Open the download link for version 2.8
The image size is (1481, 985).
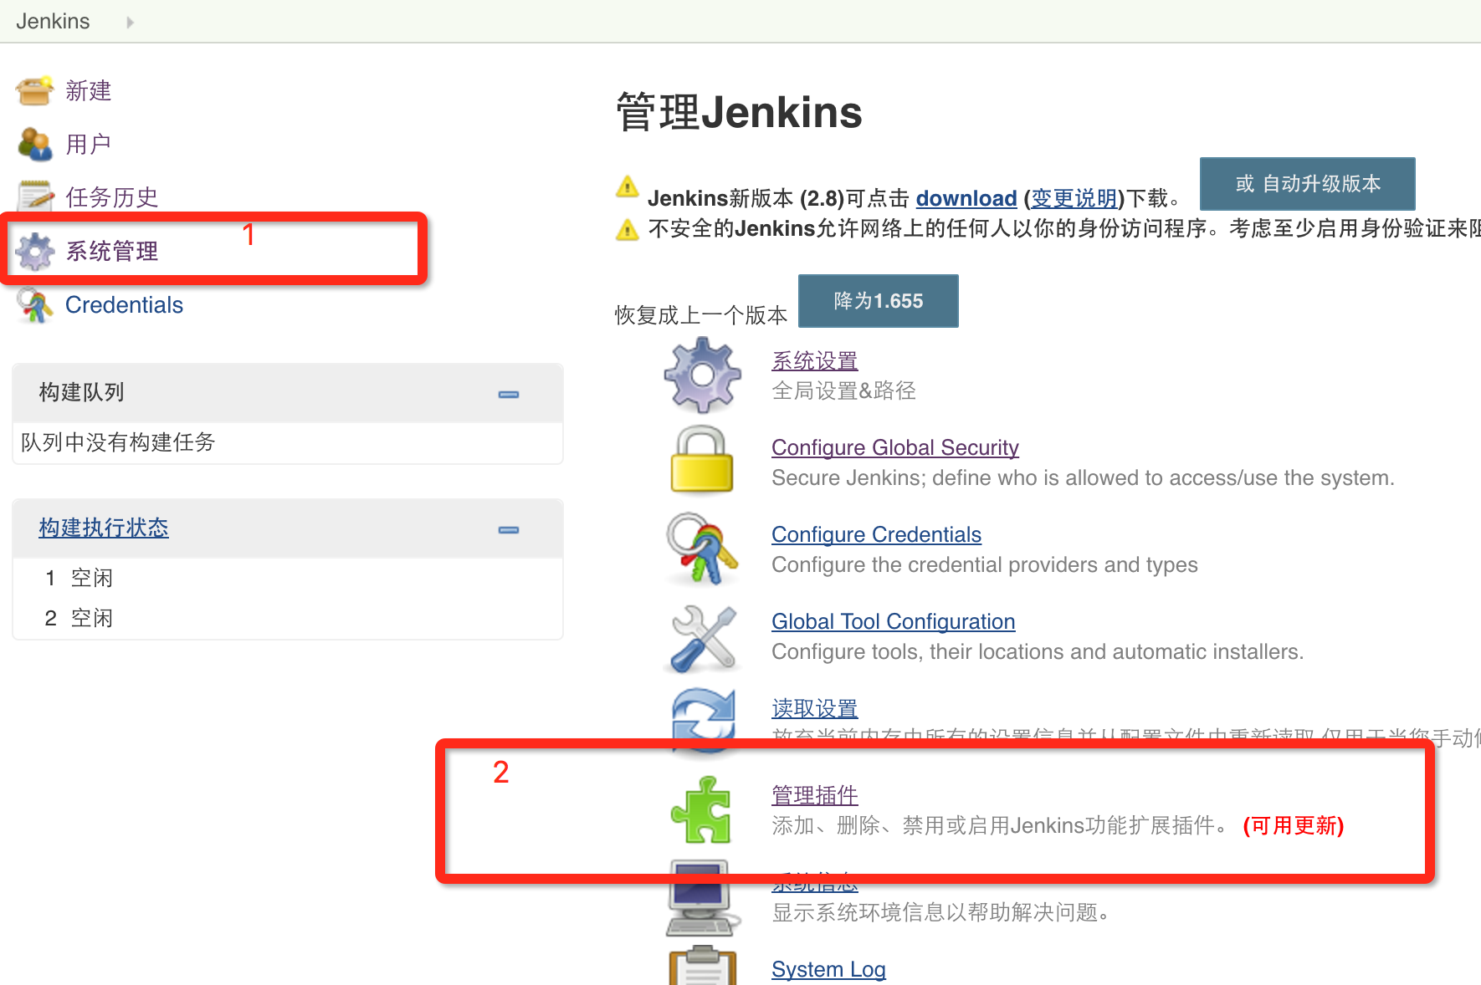pos(966,198)
